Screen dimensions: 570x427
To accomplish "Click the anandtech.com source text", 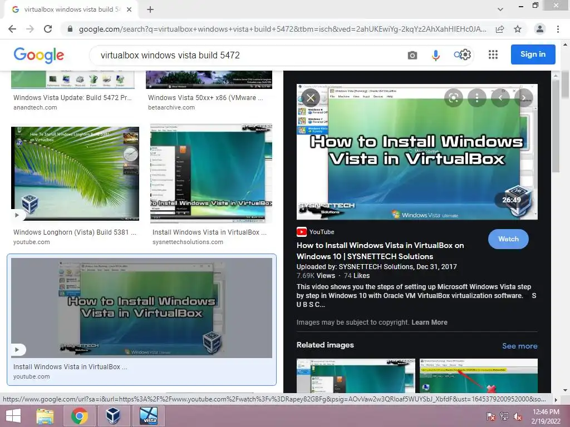I will point(35,107).
